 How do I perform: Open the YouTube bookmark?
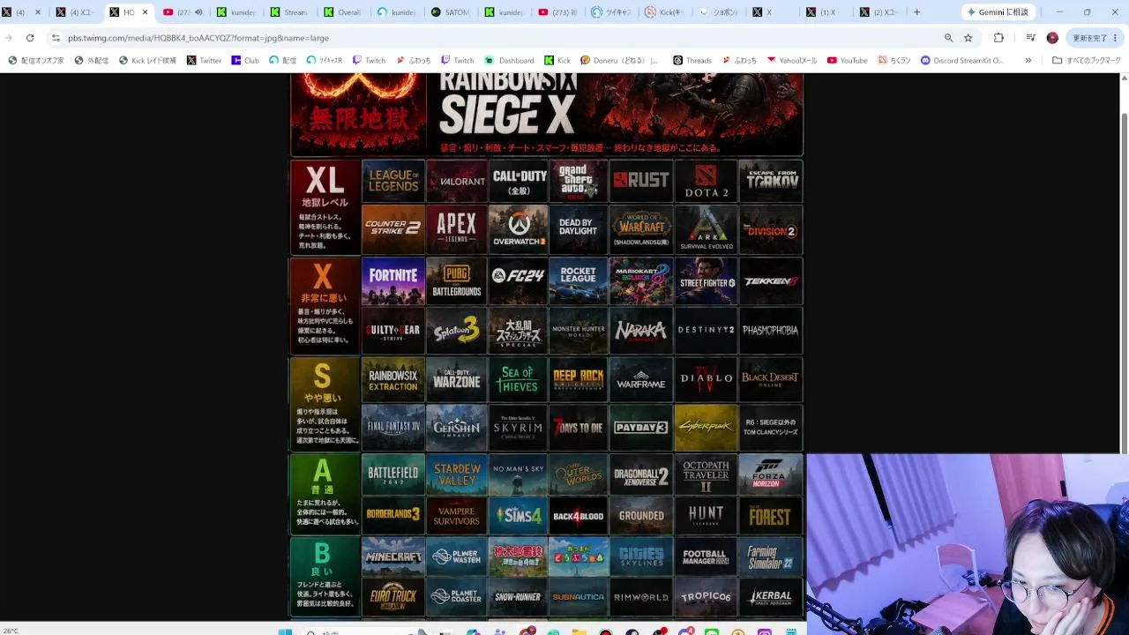[x=847, y=61]
